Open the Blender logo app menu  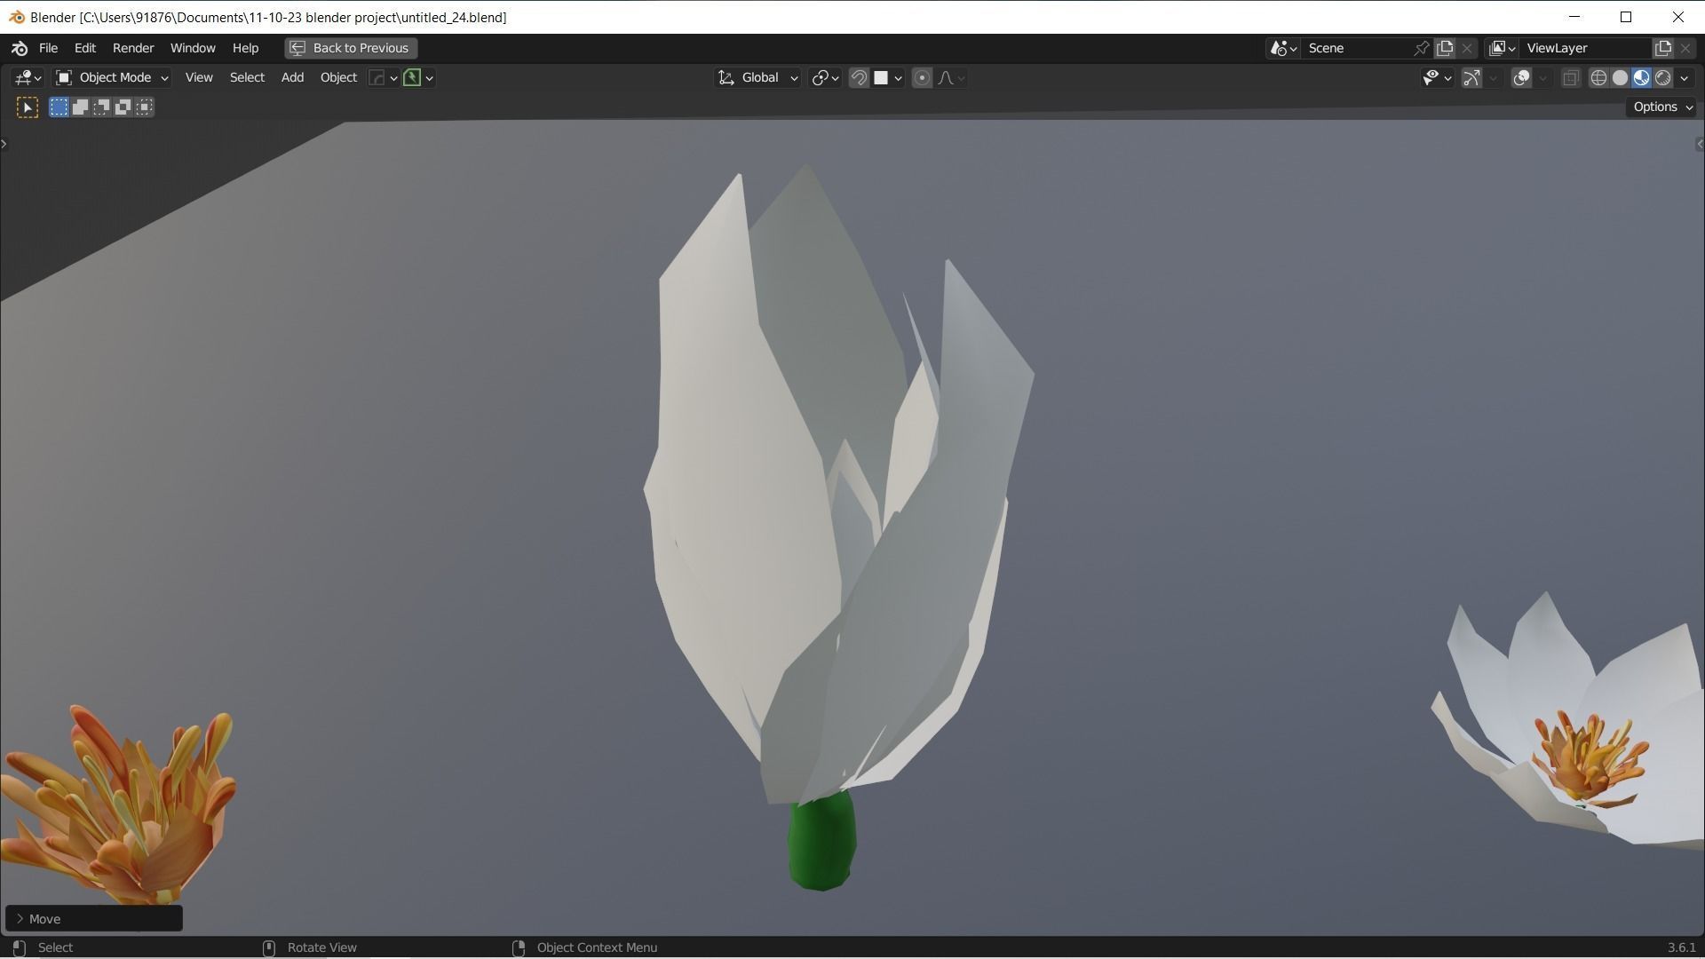tap(20, 48)
